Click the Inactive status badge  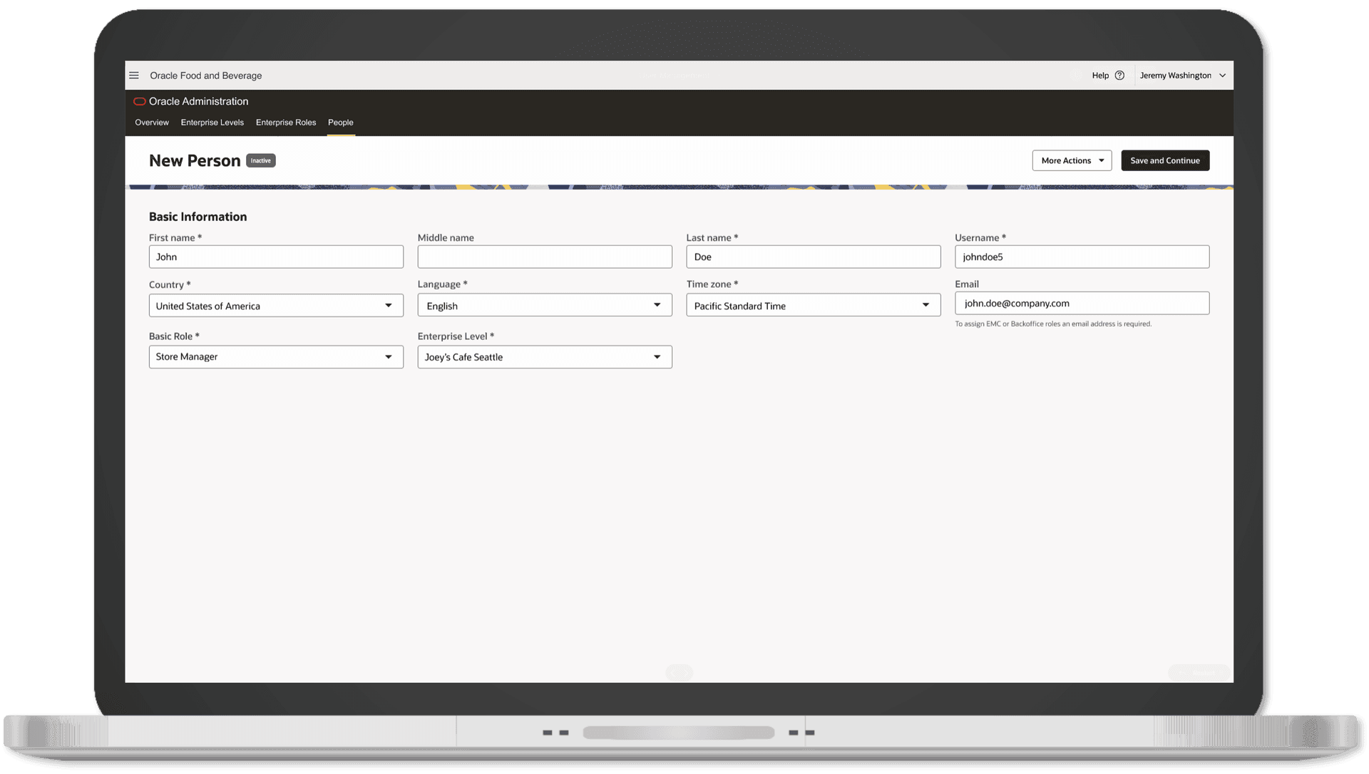(x=261, y=160)
